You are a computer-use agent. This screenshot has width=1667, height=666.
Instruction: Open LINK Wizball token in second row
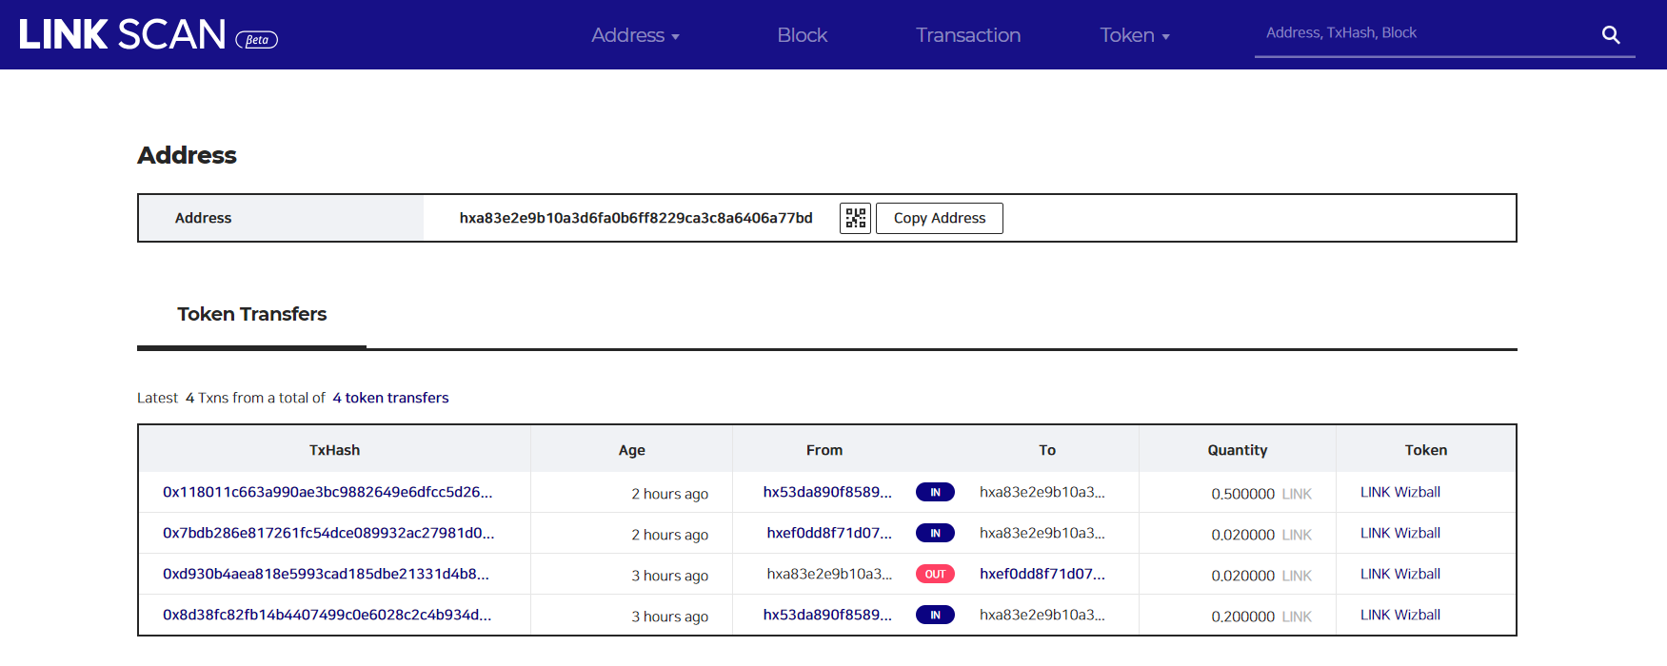(1399, 533)
